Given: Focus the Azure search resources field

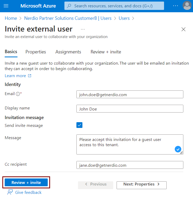Looking at the screenshot, I should point(114,6).
